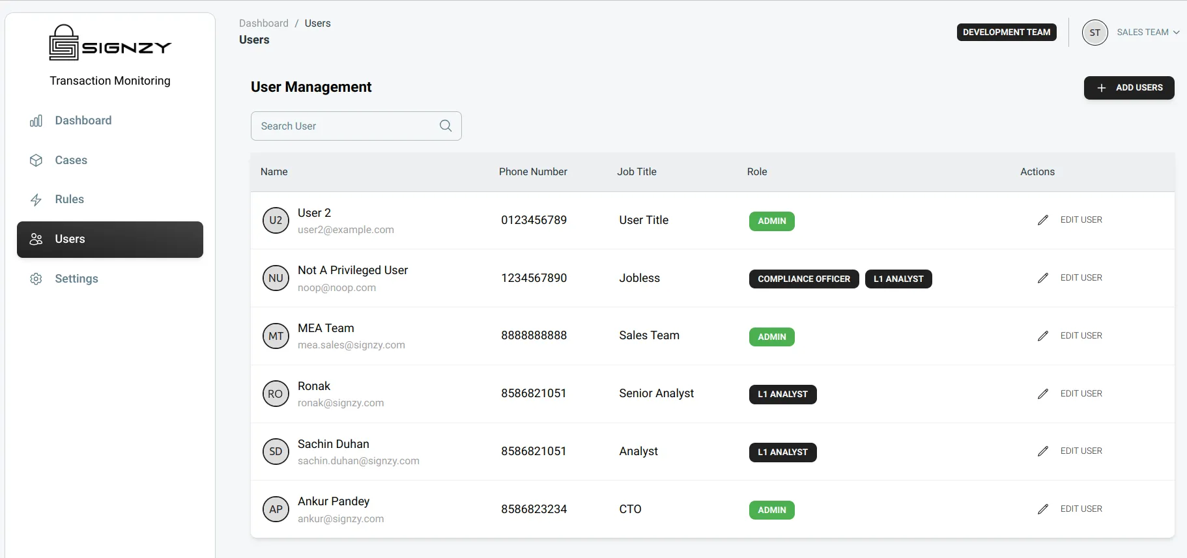Go to the Cases section

point(110,160)
